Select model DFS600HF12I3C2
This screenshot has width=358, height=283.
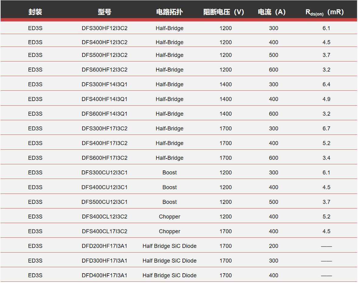pyautogui.click(x=105, y=70)
